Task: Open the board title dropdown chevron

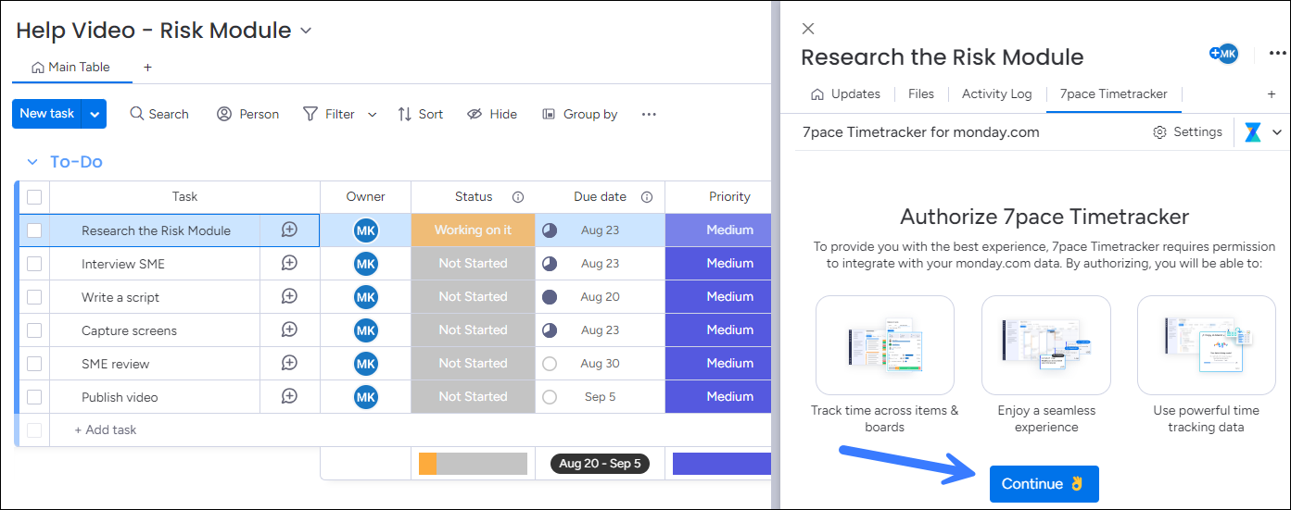Action: coord(306,31)
